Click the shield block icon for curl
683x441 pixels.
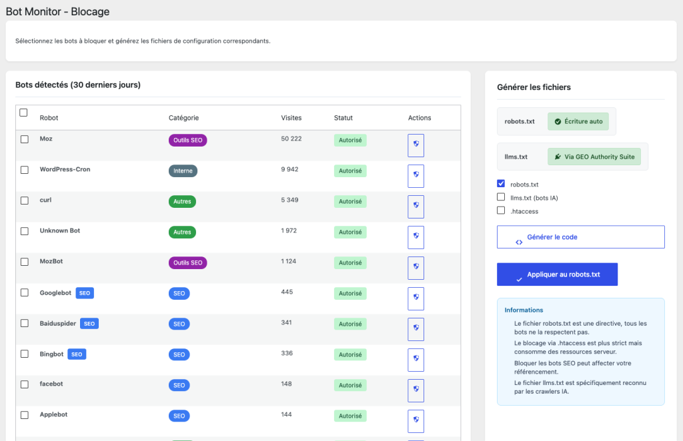coord(416,207)
